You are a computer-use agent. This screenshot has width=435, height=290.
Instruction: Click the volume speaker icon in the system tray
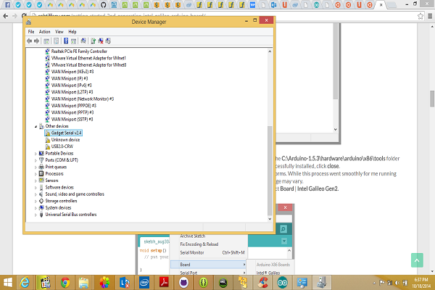[397, 283]
